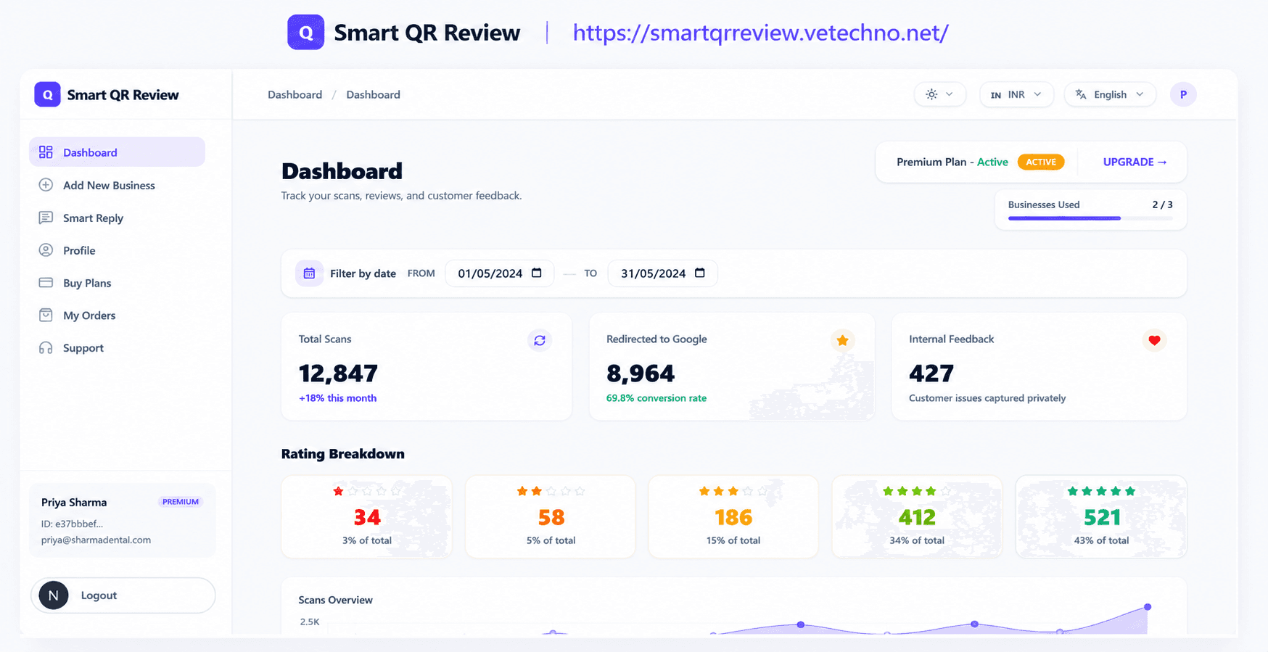Screen dimensions: 1268x652
Task: Click the N avatar next to Logout
Action: [54, 595]
